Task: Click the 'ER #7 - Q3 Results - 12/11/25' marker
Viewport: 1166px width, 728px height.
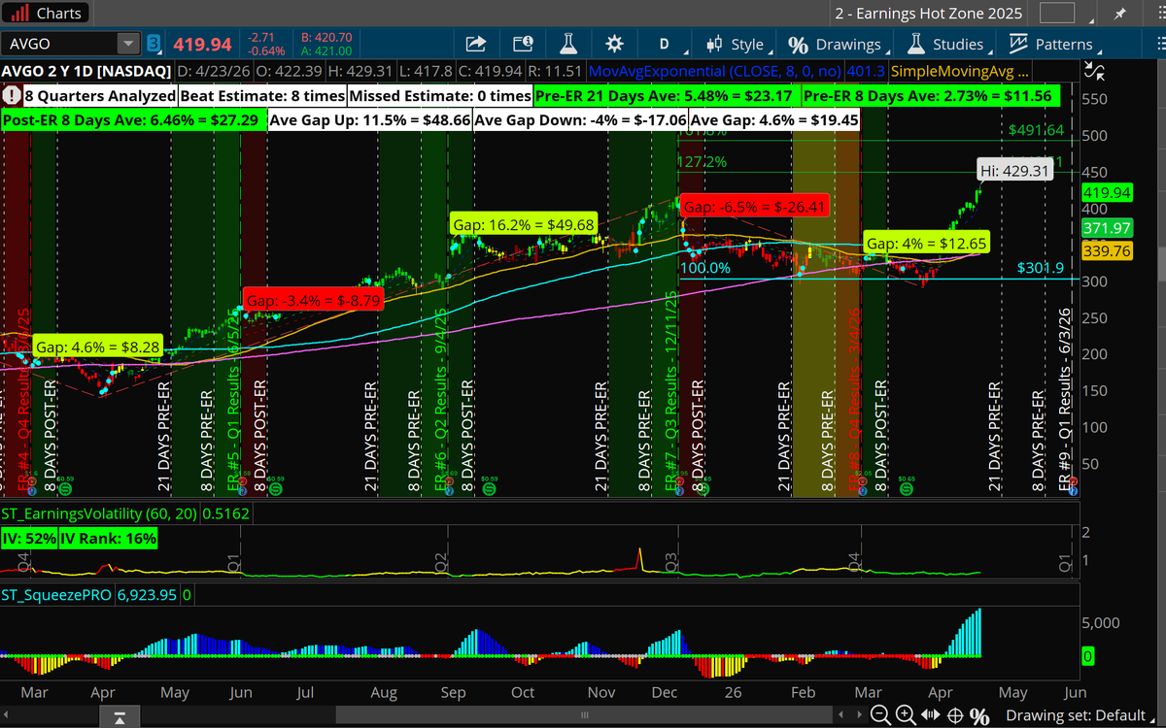Action: (x=670, y=392)
